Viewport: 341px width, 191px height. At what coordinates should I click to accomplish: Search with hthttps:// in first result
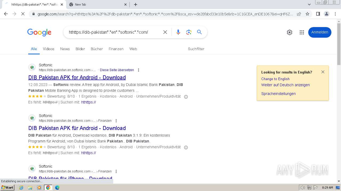pyautogui.click(x=88, y=102)
